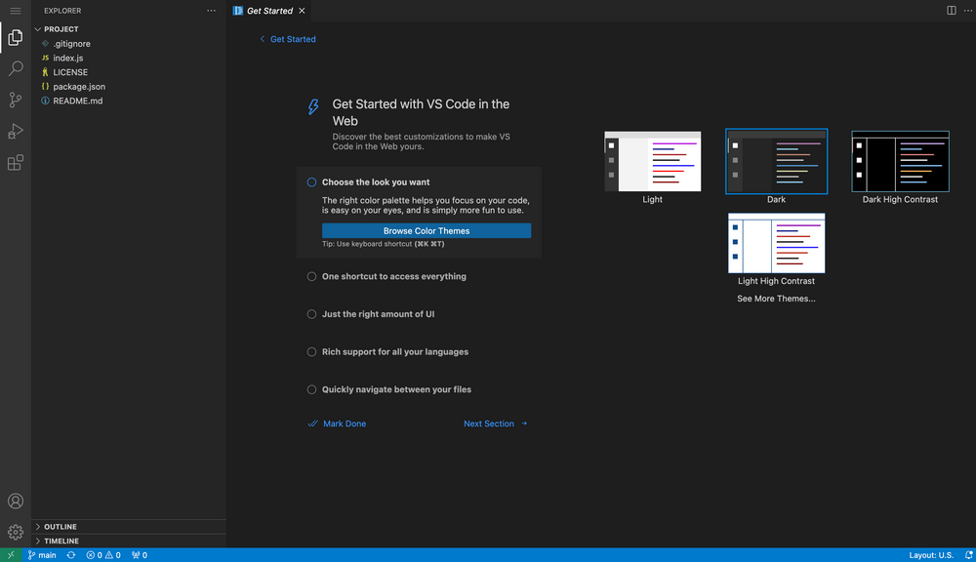Click the sync changes icon next to main
This screenshot has width=976, height=562.
coord(70,554)
